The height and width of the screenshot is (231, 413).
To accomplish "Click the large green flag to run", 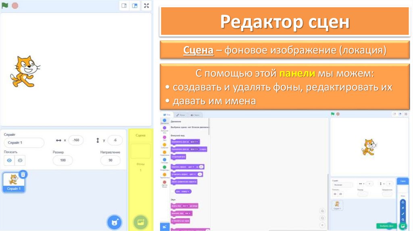I will click(5, 5).
